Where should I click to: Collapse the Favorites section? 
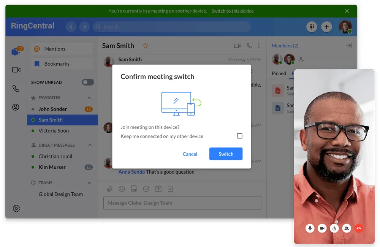(x=90, y=98)
